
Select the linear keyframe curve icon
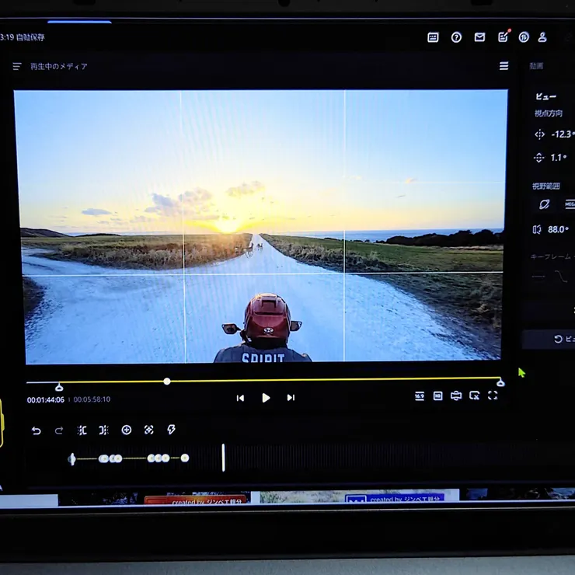coord(538,277)
